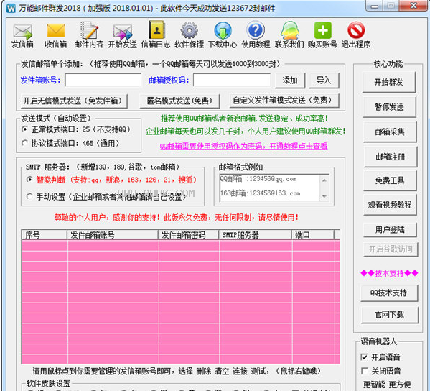This screenshot has width=430, height=391.
Task: Click the app logo in title bar
Action: [11, 8]
